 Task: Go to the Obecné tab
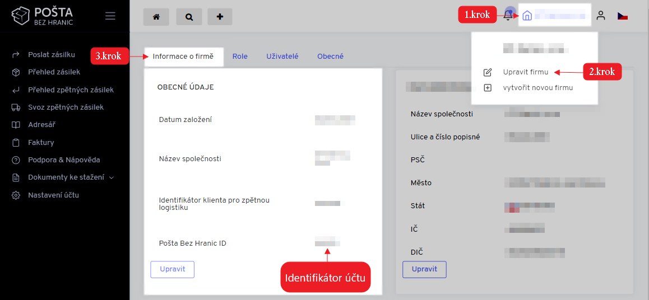(330, 57)
